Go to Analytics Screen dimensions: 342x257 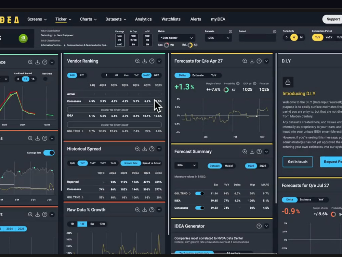pyautogui.click(x=143, y=19)
